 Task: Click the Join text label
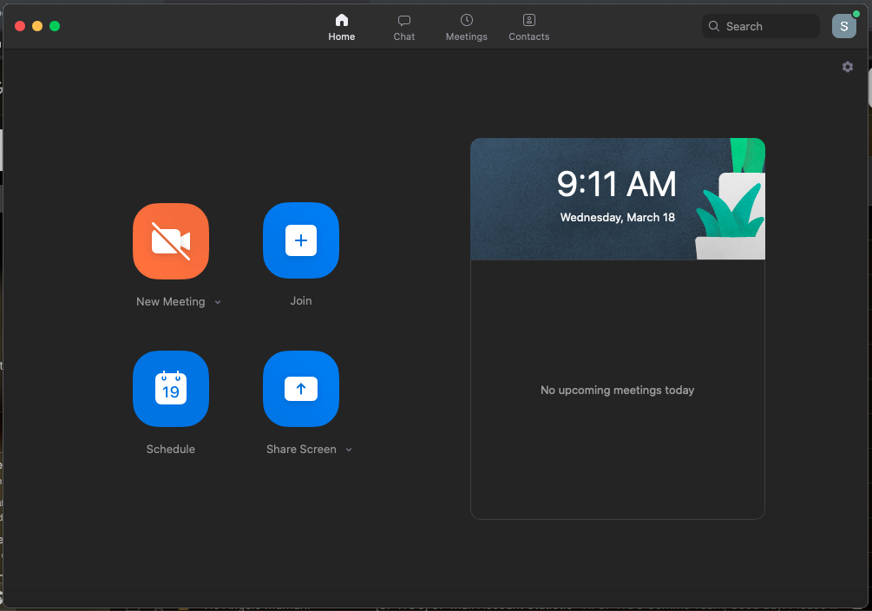coord(301,301)
